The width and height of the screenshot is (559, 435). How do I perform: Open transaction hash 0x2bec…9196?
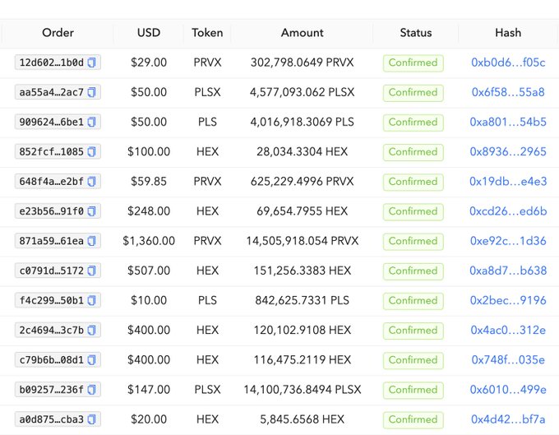508,300
